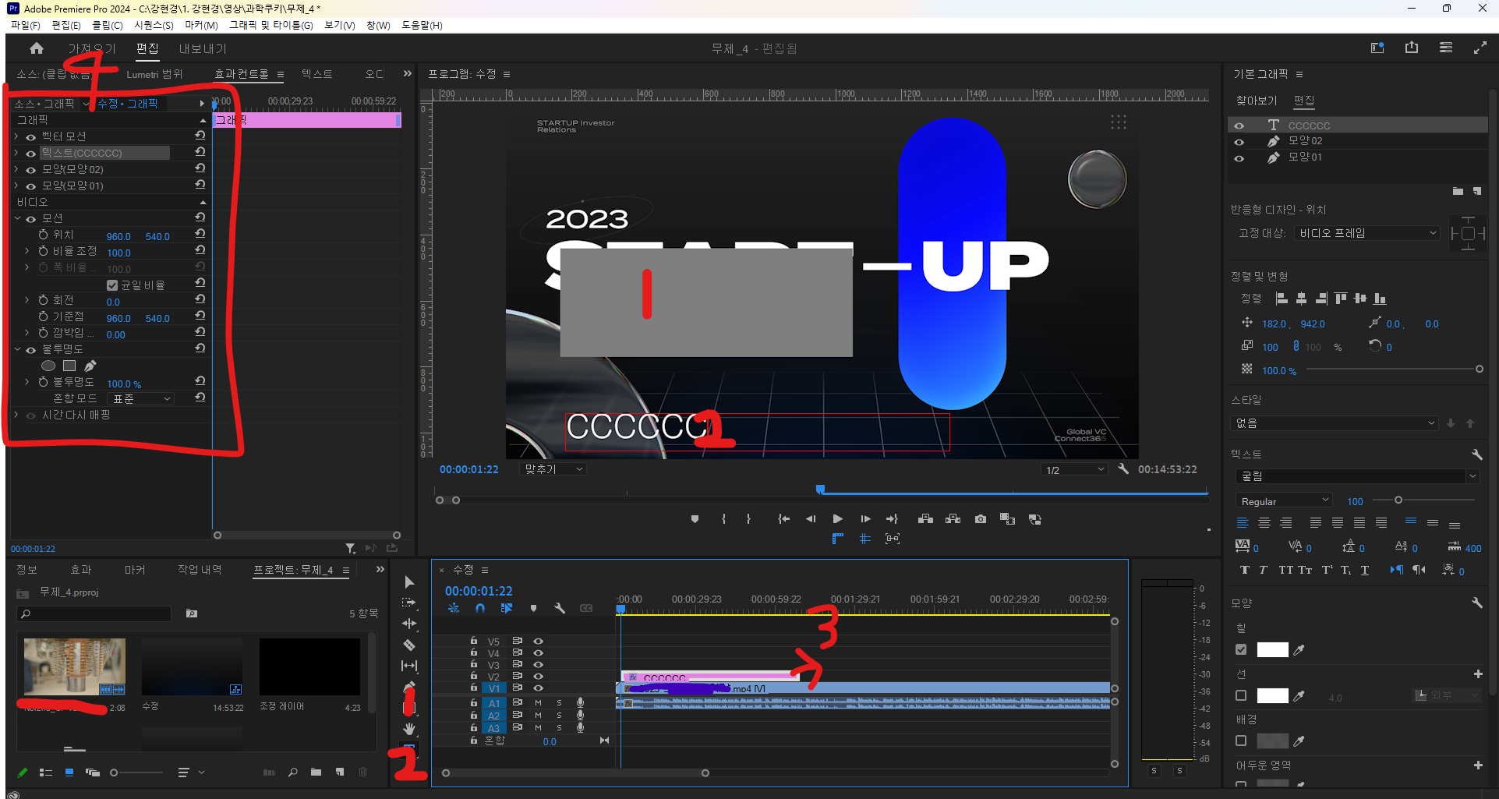The width and height of the screenshot is (1499, 799).
Task: Step forward one frame
Action: (x=865, y=519)
